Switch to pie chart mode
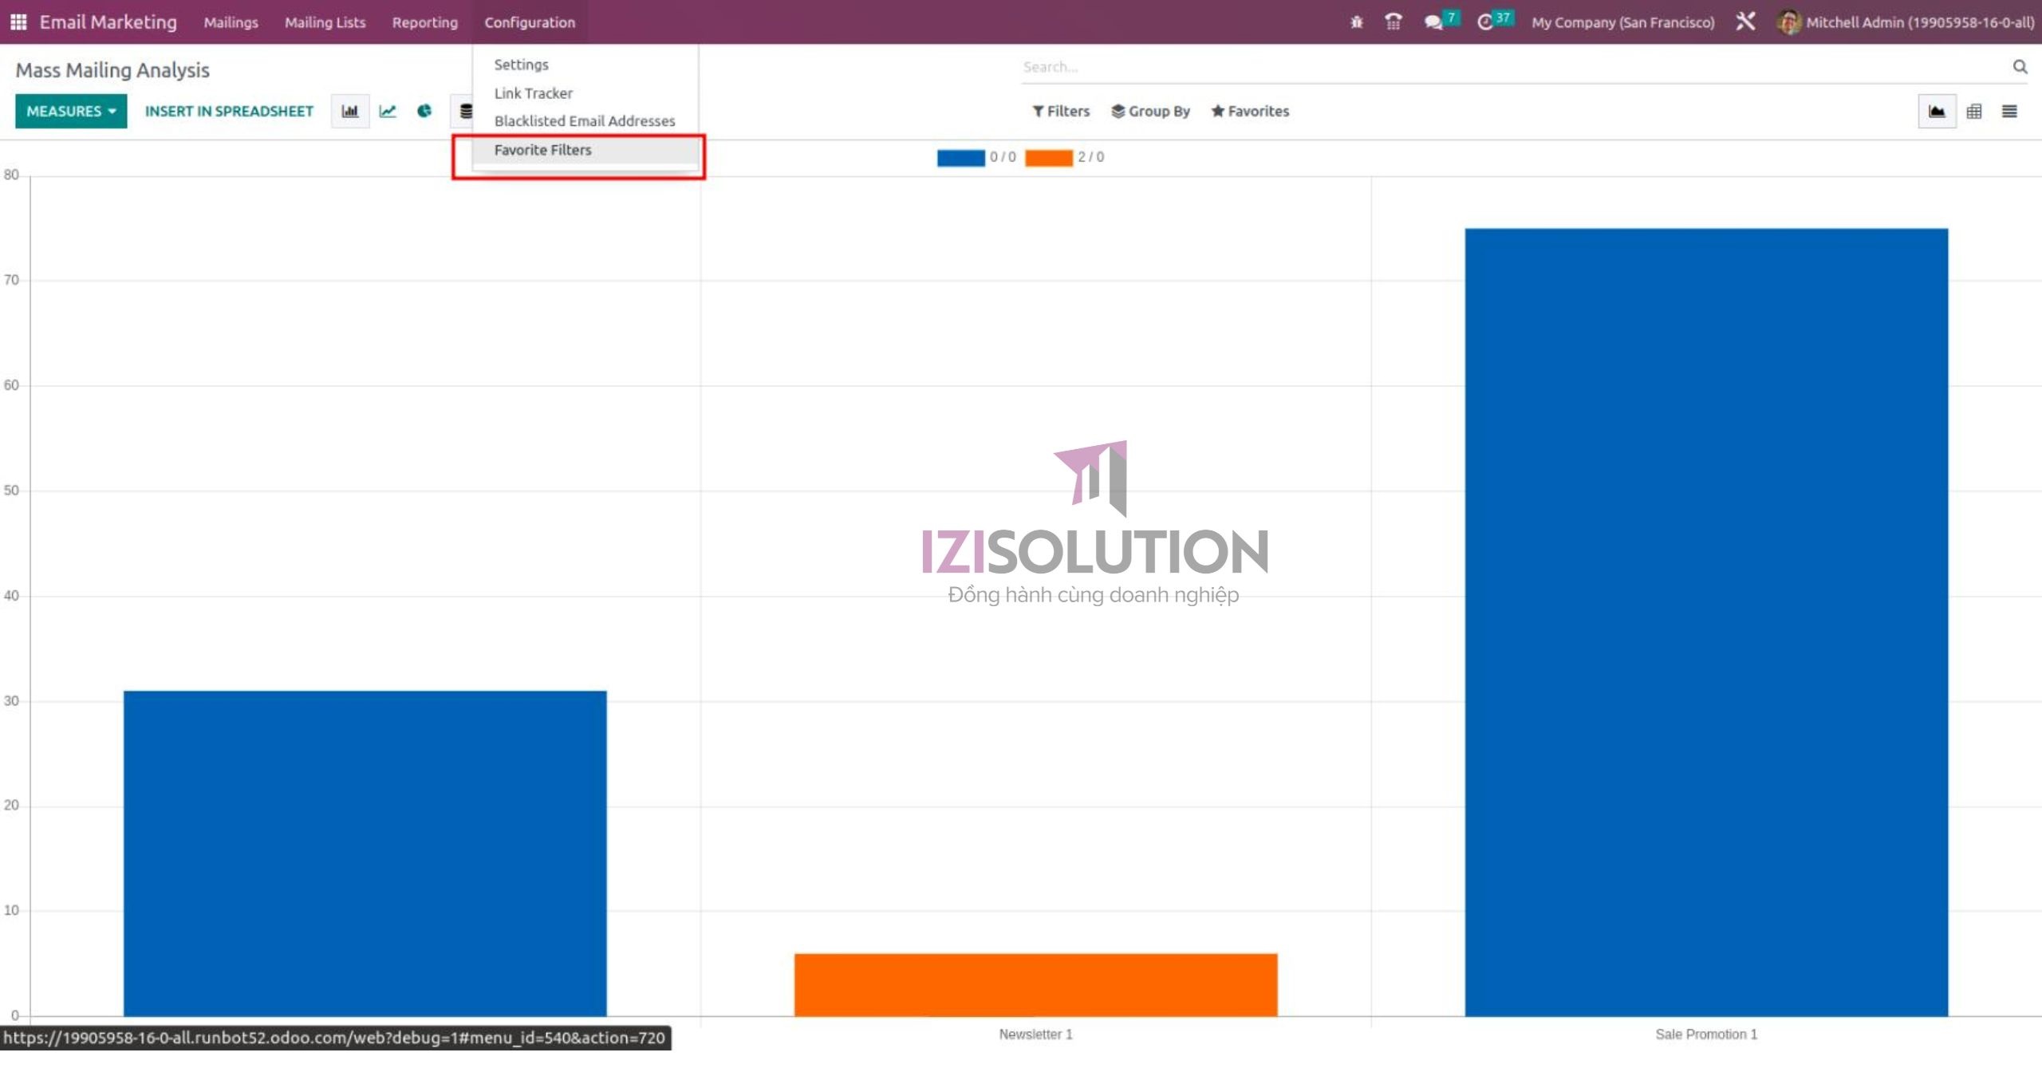 [x=424, y=112]
